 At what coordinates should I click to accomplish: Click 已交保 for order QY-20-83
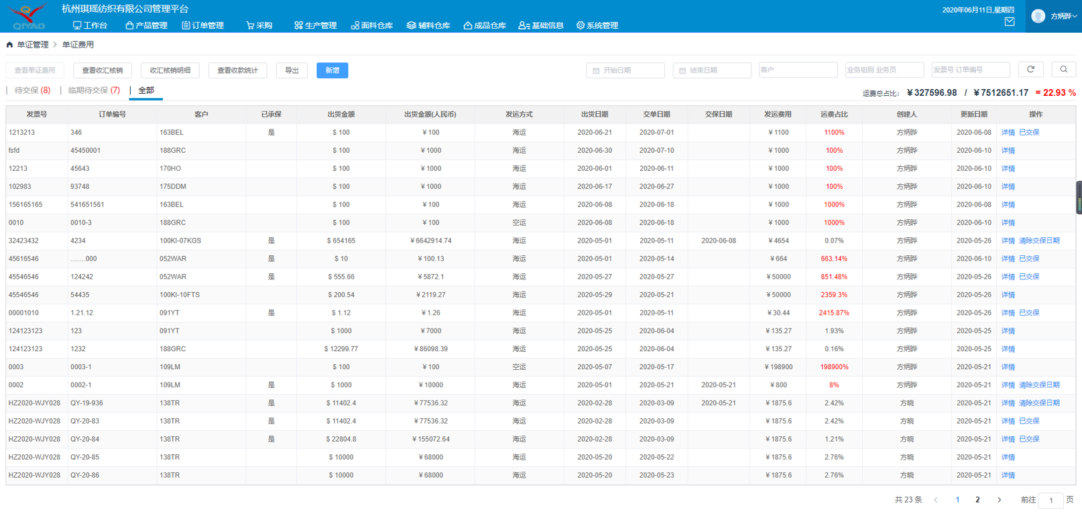click(x=1029, y=421)
